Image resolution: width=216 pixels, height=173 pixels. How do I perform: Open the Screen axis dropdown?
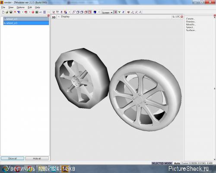108,13
